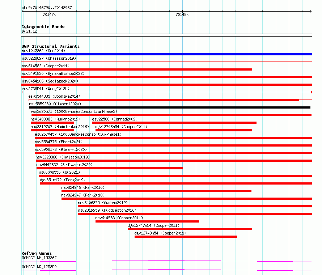Select the black nsv5859280 variant bar
The image size is (322, 275).
(x=170, y=107)
